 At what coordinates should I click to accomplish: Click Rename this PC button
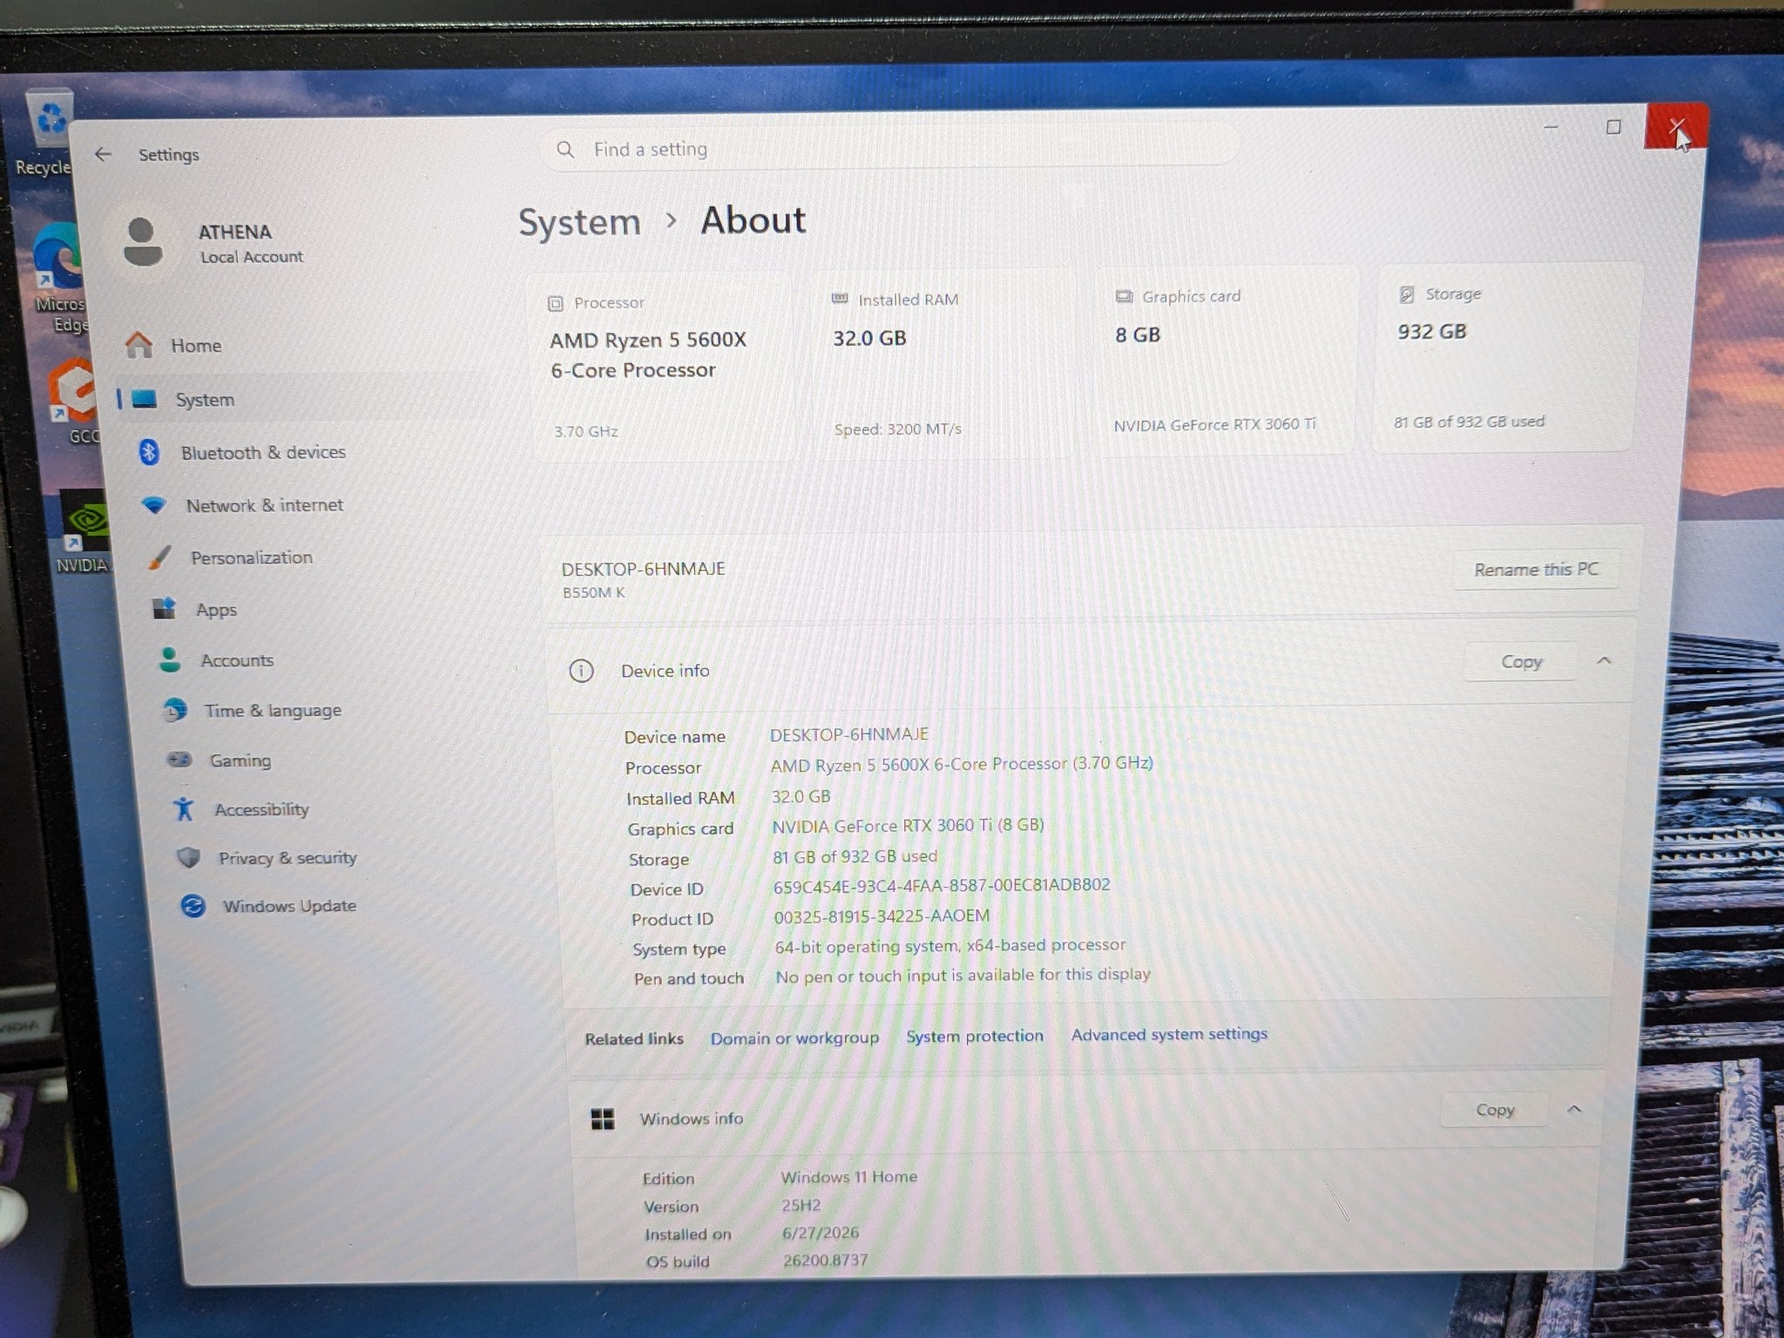point(1536,570)
